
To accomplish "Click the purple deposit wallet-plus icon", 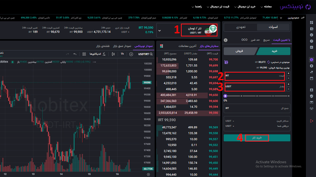I will [x=226, y=62].
